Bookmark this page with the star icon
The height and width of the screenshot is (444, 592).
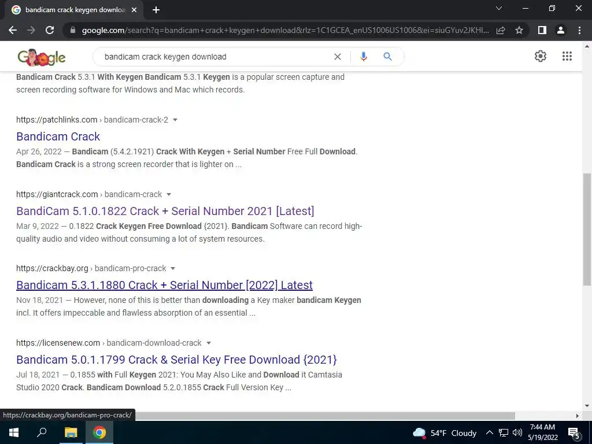tap(519, 30)
